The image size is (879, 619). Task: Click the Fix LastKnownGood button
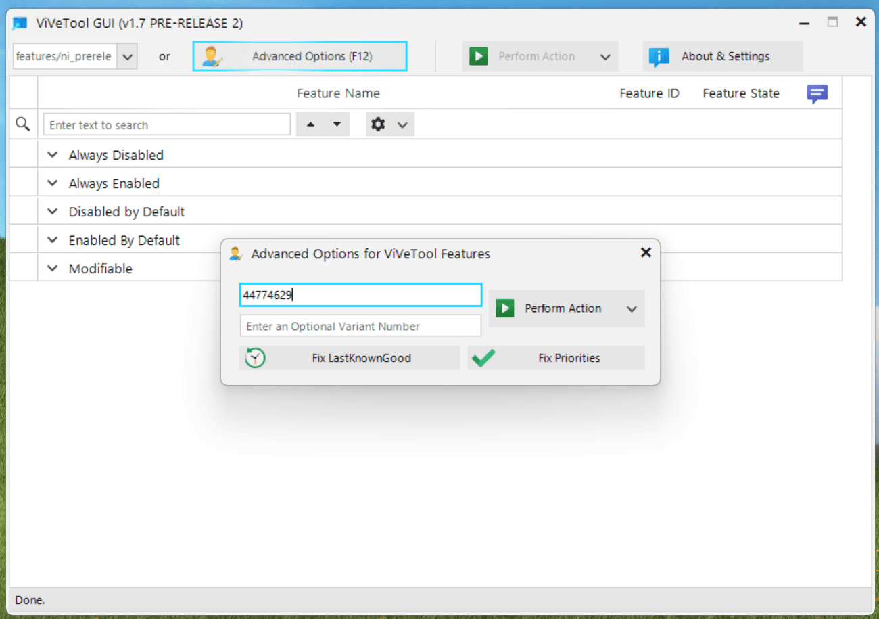[350, 358]
